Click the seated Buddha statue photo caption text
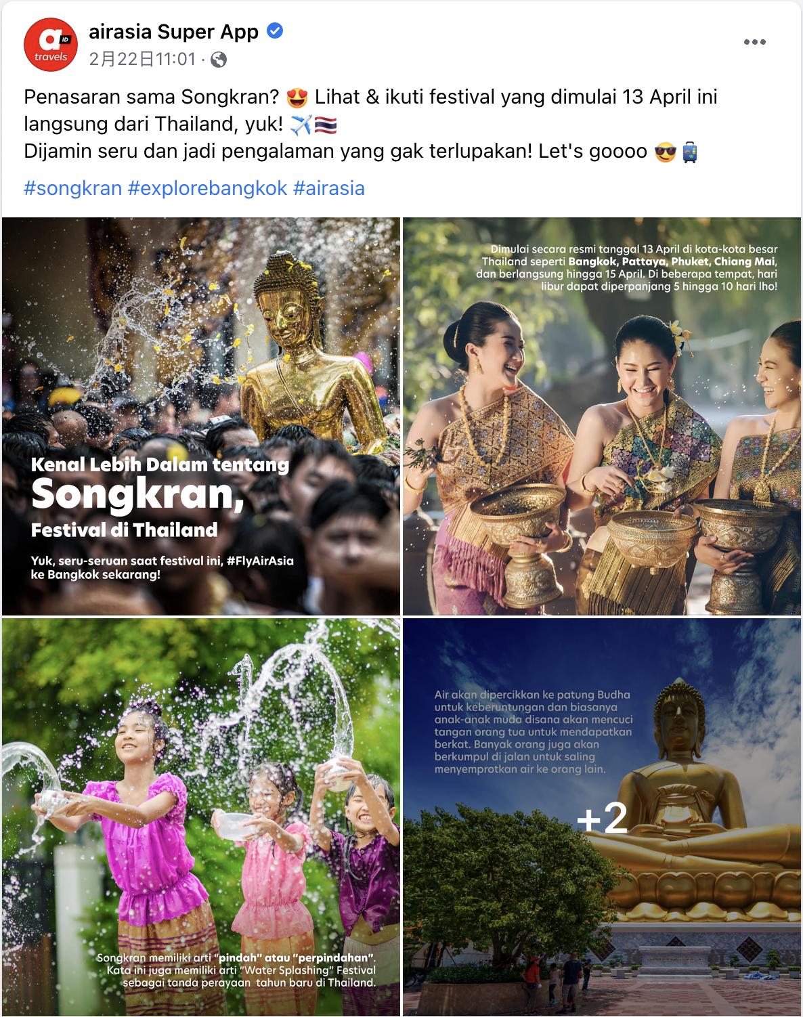This screenshot has height=1017, width=803. 534,732
